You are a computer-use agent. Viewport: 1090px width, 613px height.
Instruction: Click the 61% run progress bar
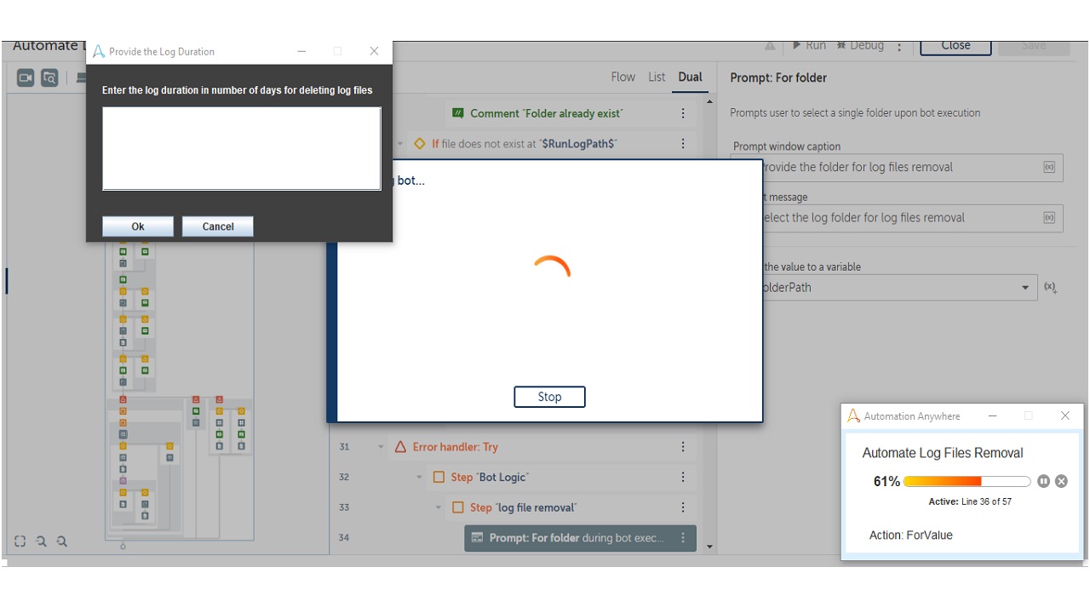(x=967, y=481)
